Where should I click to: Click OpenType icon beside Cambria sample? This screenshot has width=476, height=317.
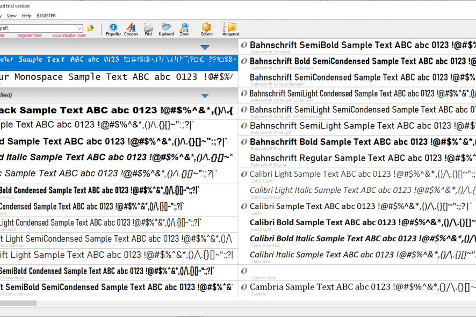[x=244, y=287]
